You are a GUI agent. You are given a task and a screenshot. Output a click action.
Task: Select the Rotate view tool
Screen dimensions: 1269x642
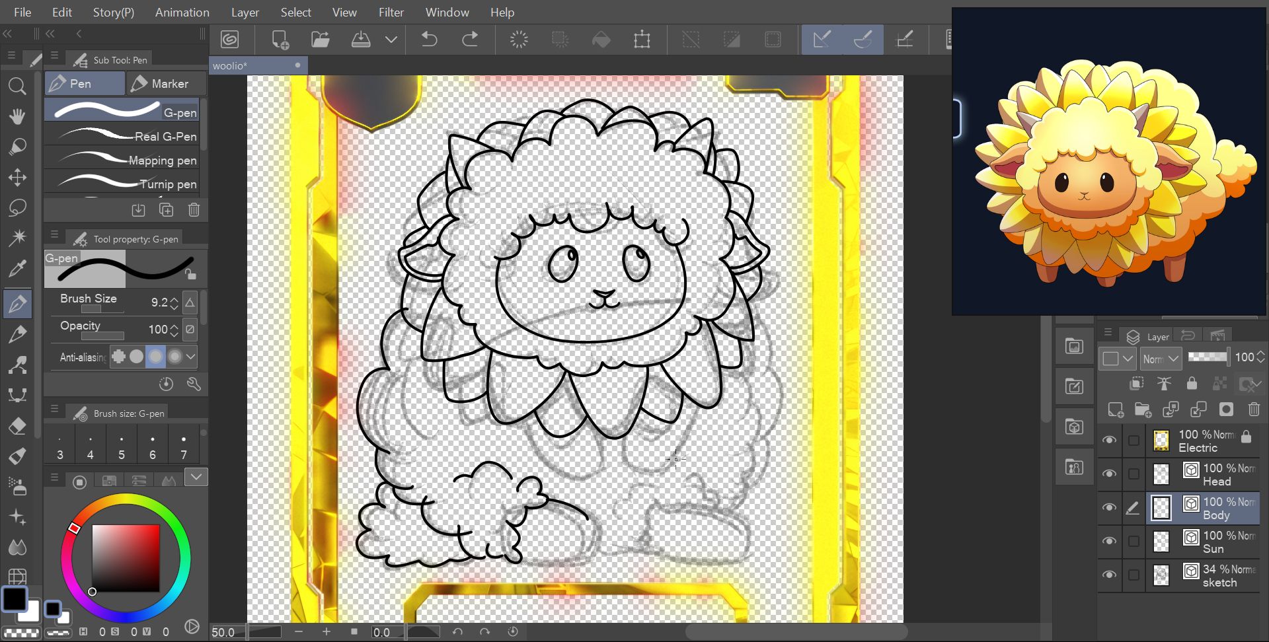click(17, 147)
